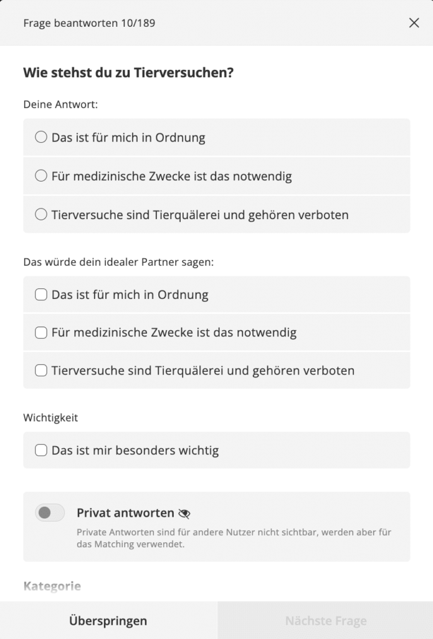
Task: Click the 'Frage beantworten 10/189' header title
Action: [x=89, y=23]
